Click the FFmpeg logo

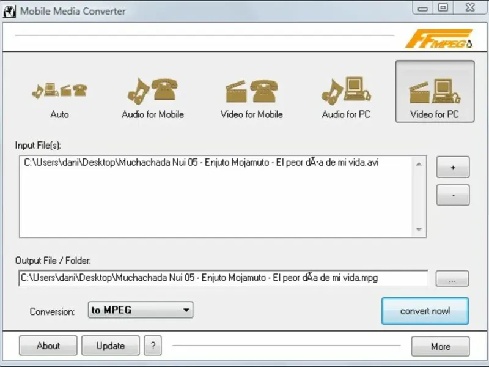(439, 39)
